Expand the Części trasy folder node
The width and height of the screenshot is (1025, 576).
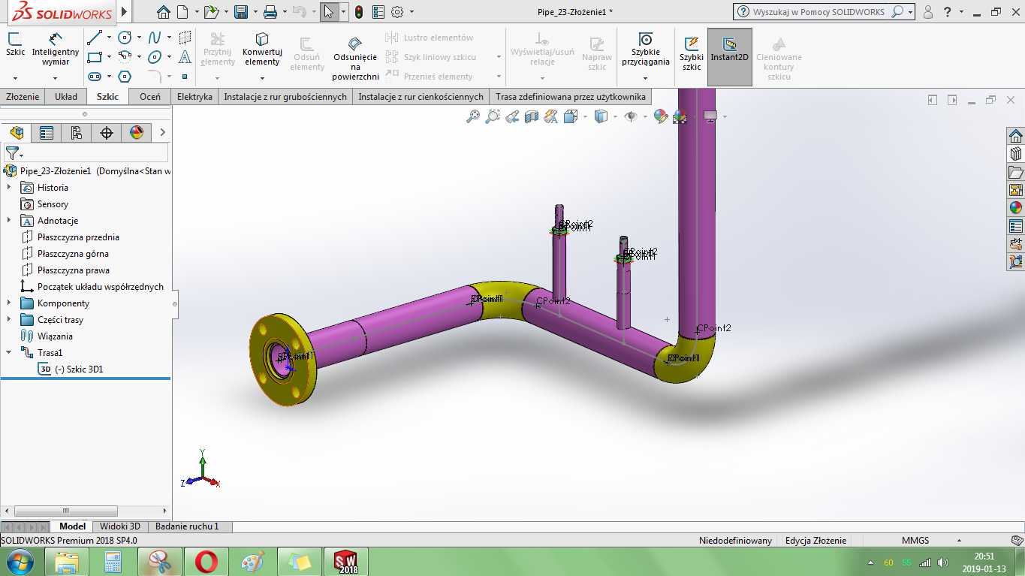(9, 319)
